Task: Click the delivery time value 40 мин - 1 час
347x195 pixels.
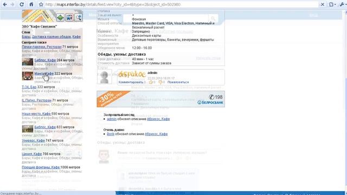Action: pyautogui.click(x=143, y=59)
